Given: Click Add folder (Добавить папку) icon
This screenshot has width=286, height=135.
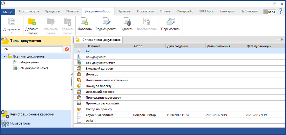Looking at the screenshot, I should click(x=32, y=22).
